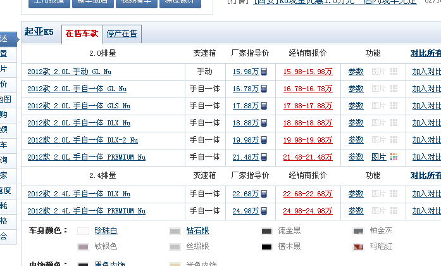Viewport: 441px width, 266px height.
Task: Open 2012款 2.0L 手动 GL Nu model
Action: (x=70, y=72)
